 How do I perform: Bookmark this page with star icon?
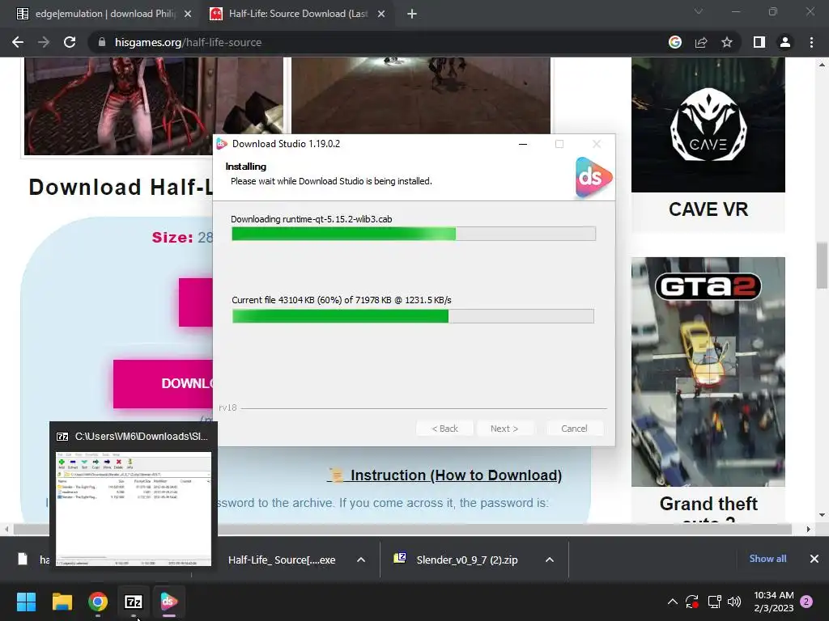[x=727, y=42]
